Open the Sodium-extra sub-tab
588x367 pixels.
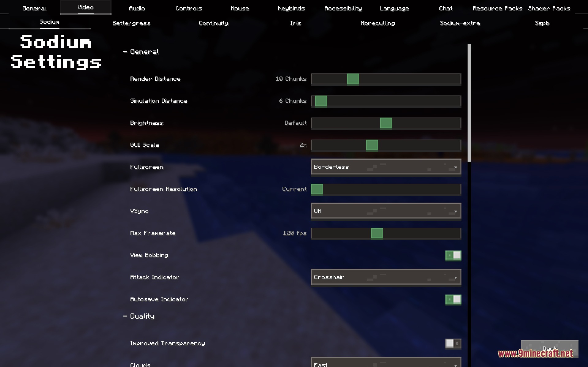coord(460,23)
